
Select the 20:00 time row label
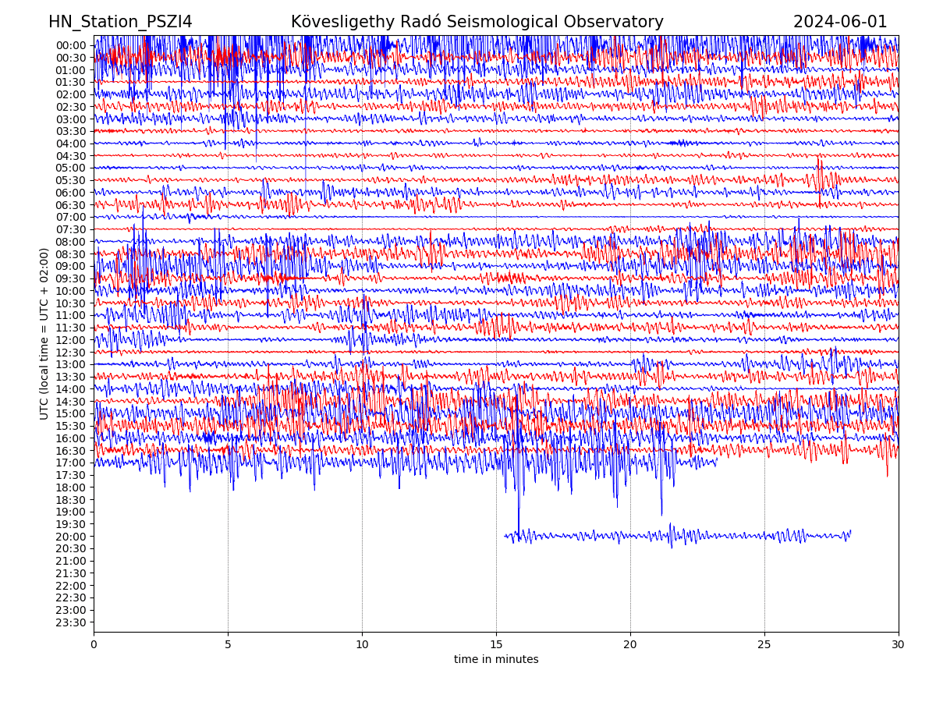click(x=70, y=537)
